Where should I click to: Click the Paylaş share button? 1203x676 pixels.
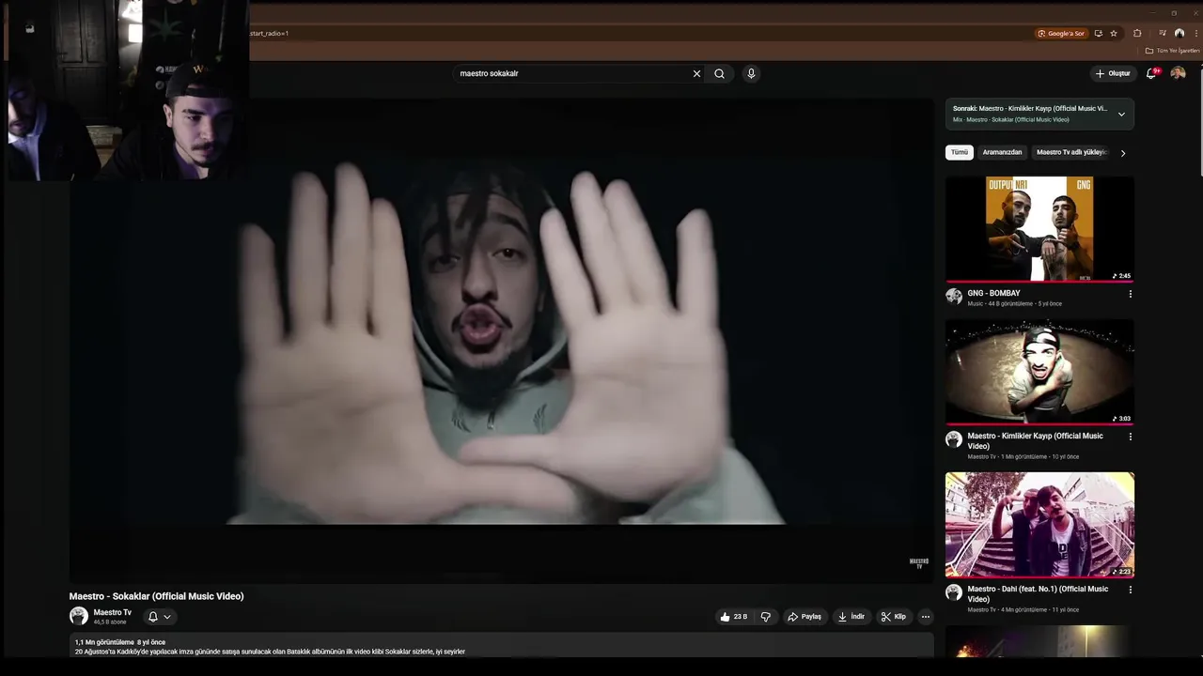point(805,617)
